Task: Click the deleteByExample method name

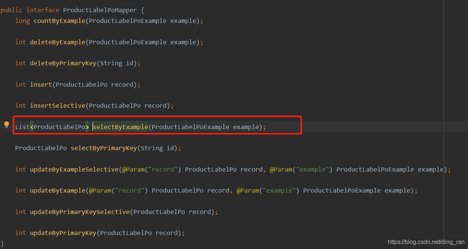Action: 58,42
